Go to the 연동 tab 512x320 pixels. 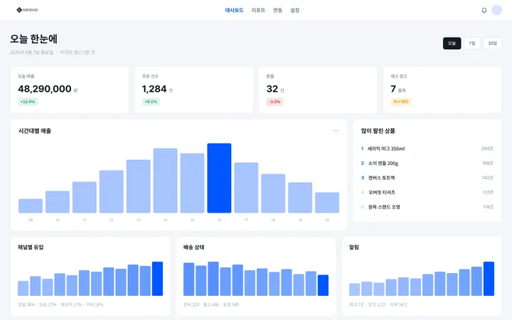coord(277,10)
